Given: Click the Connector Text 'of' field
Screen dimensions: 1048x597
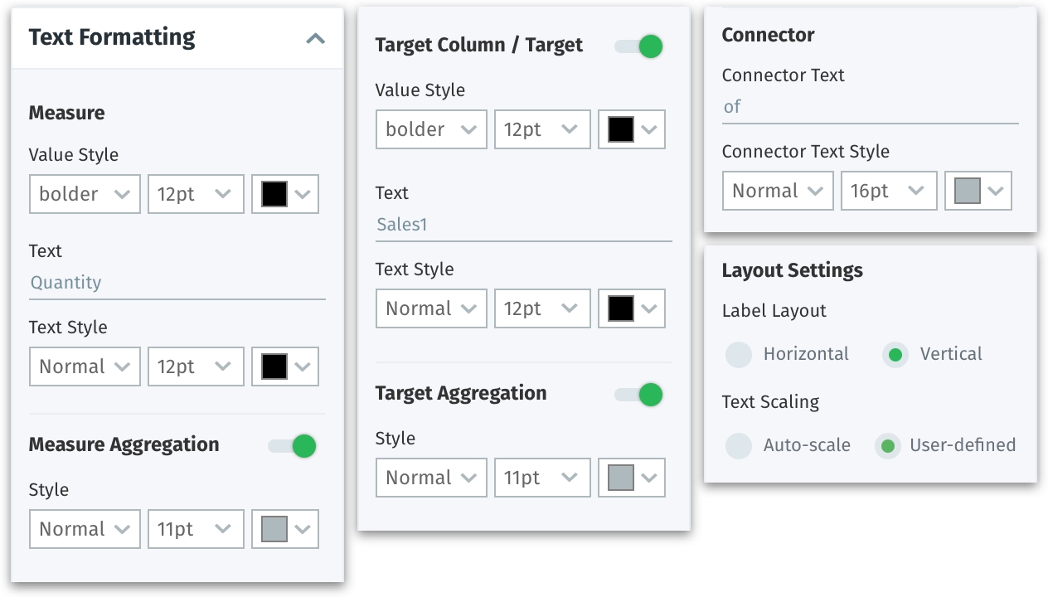Looking at the screenshot, I should 870,107.
